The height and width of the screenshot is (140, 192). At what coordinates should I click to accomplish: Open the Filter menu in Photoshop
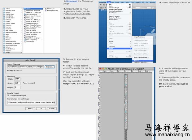point(132,2)
